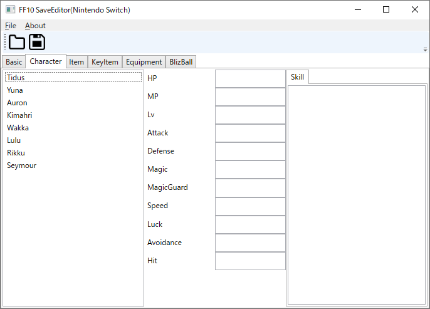Click the Attack input field
Viewport: 430px width, 309px height.
pyautogui.click(x=250, y=133)
